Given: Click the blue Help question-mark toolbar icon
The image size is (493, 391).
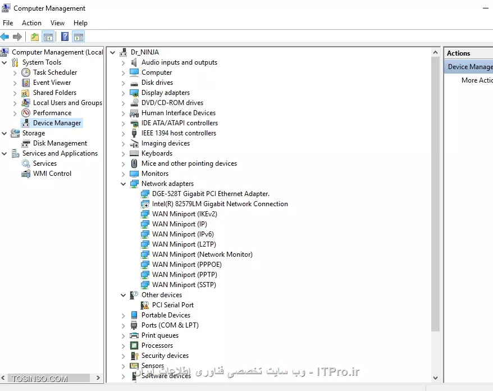Looking at the screenshot, I should coord(65,37).
